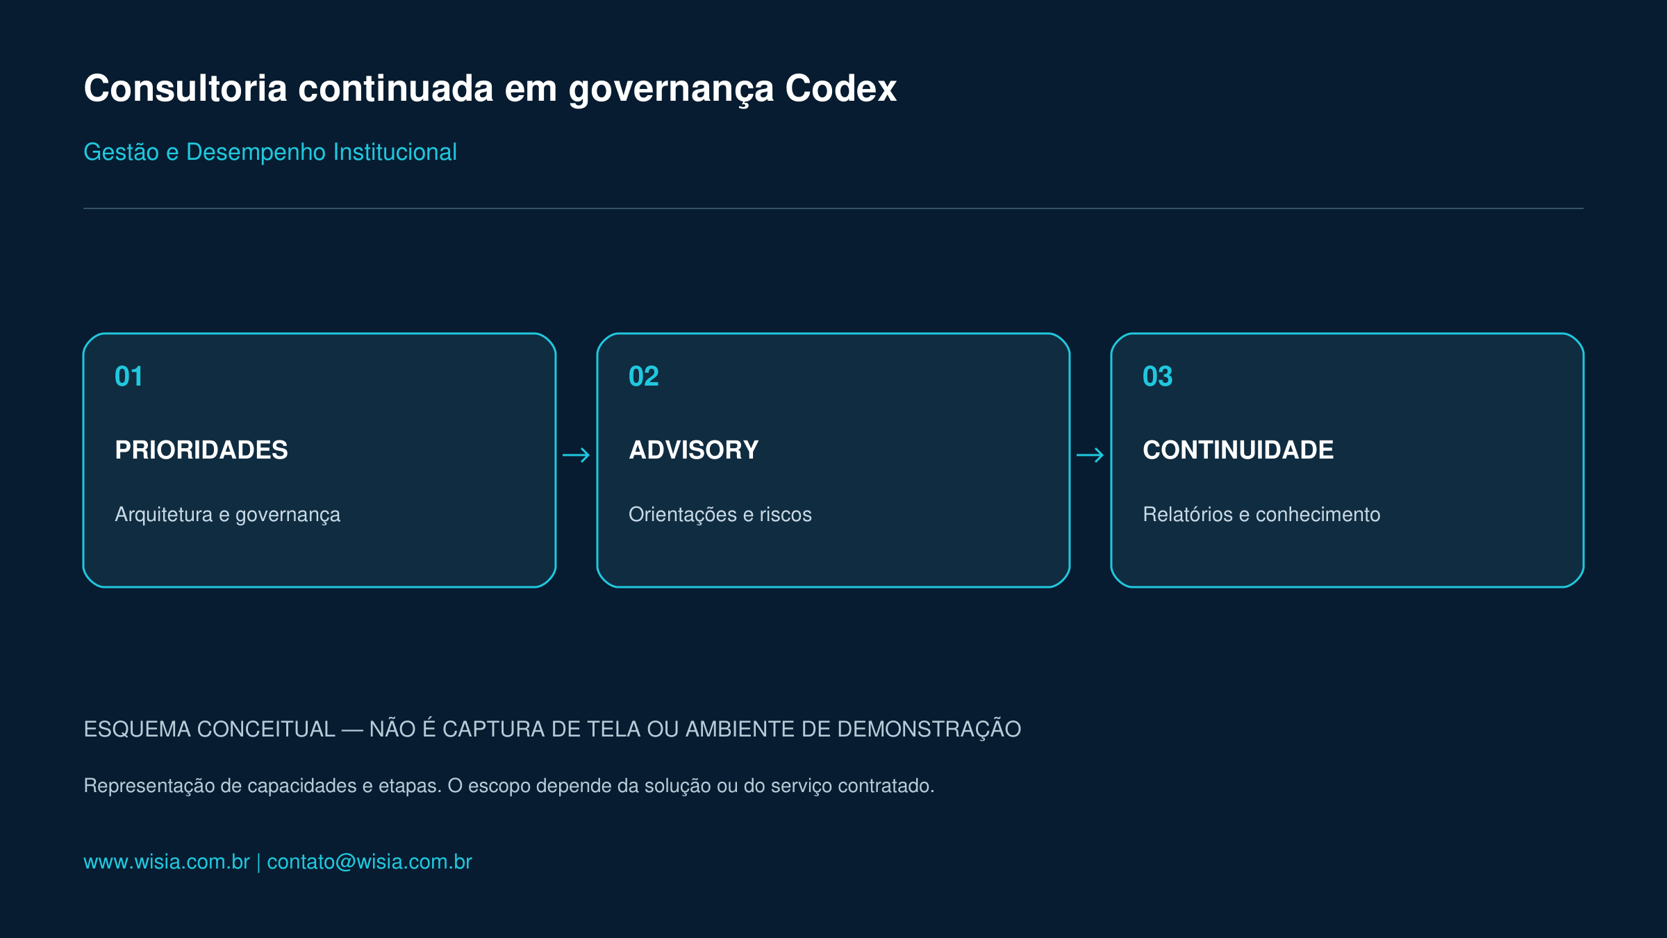Open the www.wisia.com.br website link
This screenshot has width=1667, height=938.
167,862
